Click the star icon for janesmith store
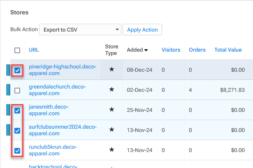The height and width of the screenshot is (168, 253). [111, 110]
